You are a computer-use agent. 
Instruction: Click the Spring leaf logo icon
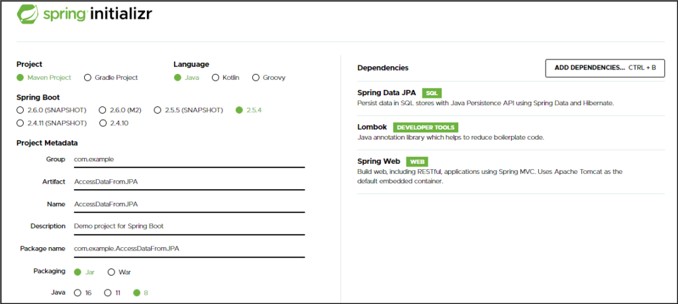pyautogui.click(x=28, y=13)
